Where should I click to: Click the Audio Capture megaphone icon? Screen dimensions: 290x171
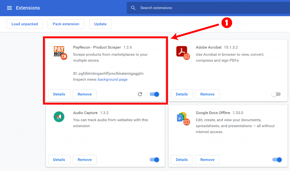(59, 117)
